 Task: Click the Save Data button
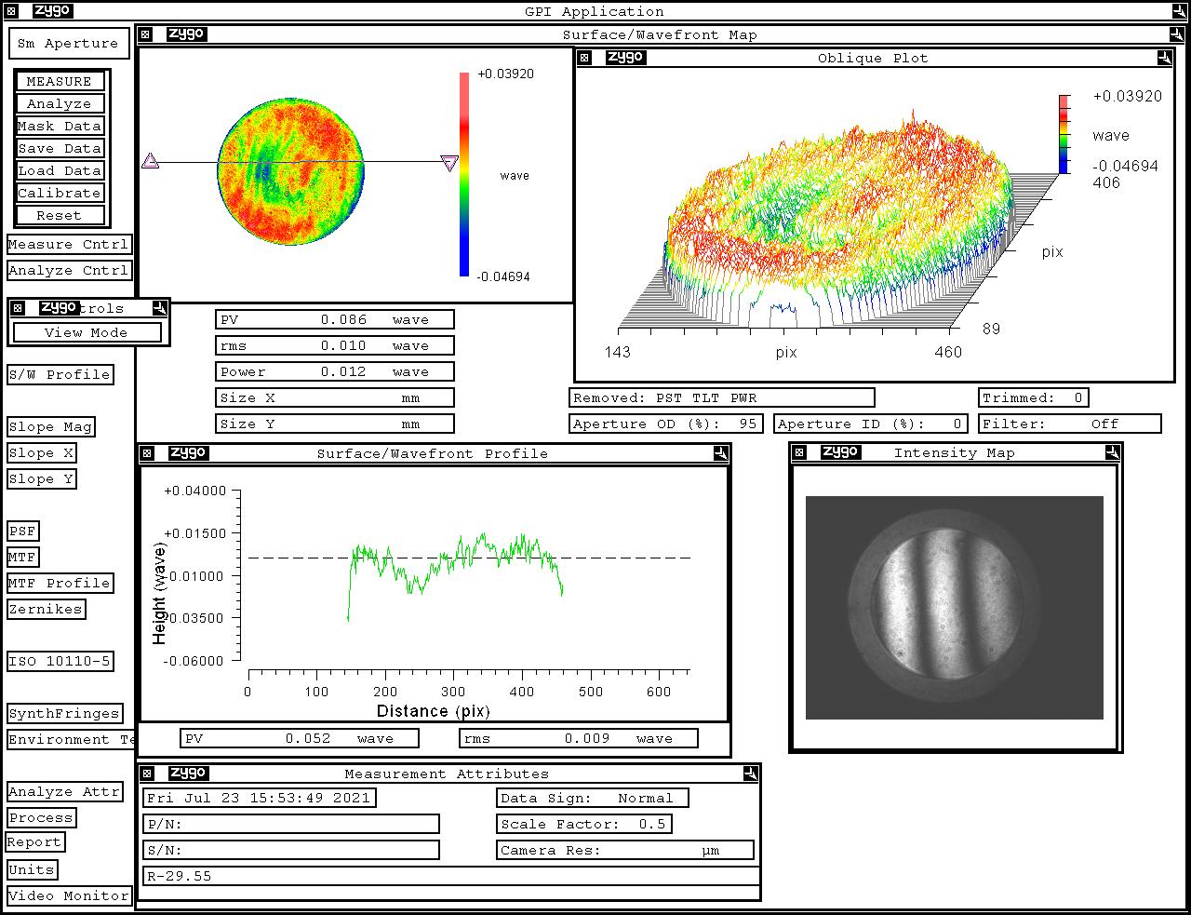coord(60,148)
